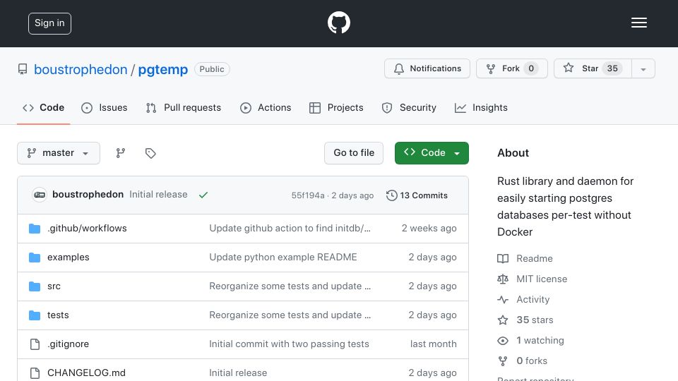View tags via the tag icon
Viewport: 678px width, 381px height.
[x=150, y=153]
